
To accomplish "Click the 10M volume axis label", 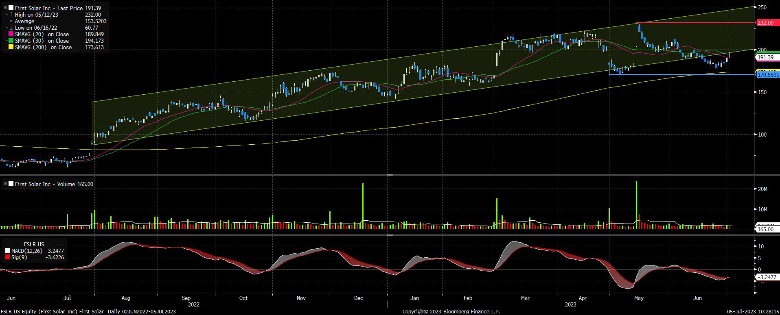I will coord(762,209).
